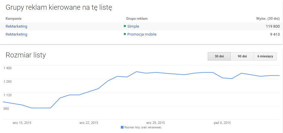Select the wrz 29, 2015 date marker

pos(156,122)
